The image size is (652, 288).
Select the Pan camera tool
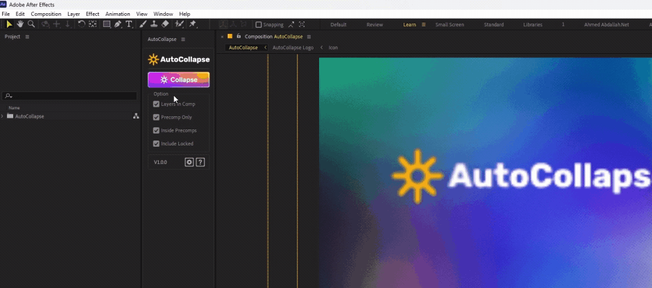57,24
